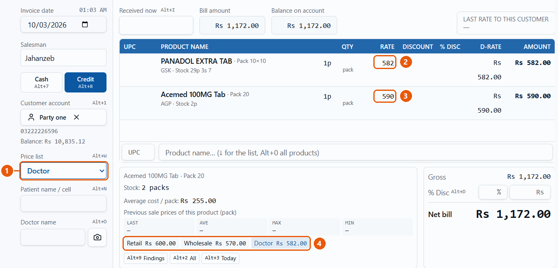Choose the Retail Rs 600.00 price
This screenshot has height=268, width=558.
tap(151, 243)
